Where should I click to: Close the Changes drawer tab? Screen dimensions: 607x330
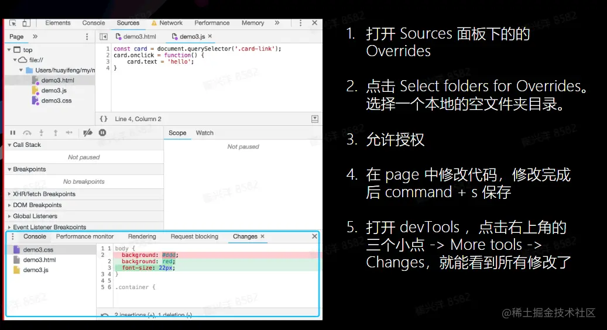click(x=262, y=236)
